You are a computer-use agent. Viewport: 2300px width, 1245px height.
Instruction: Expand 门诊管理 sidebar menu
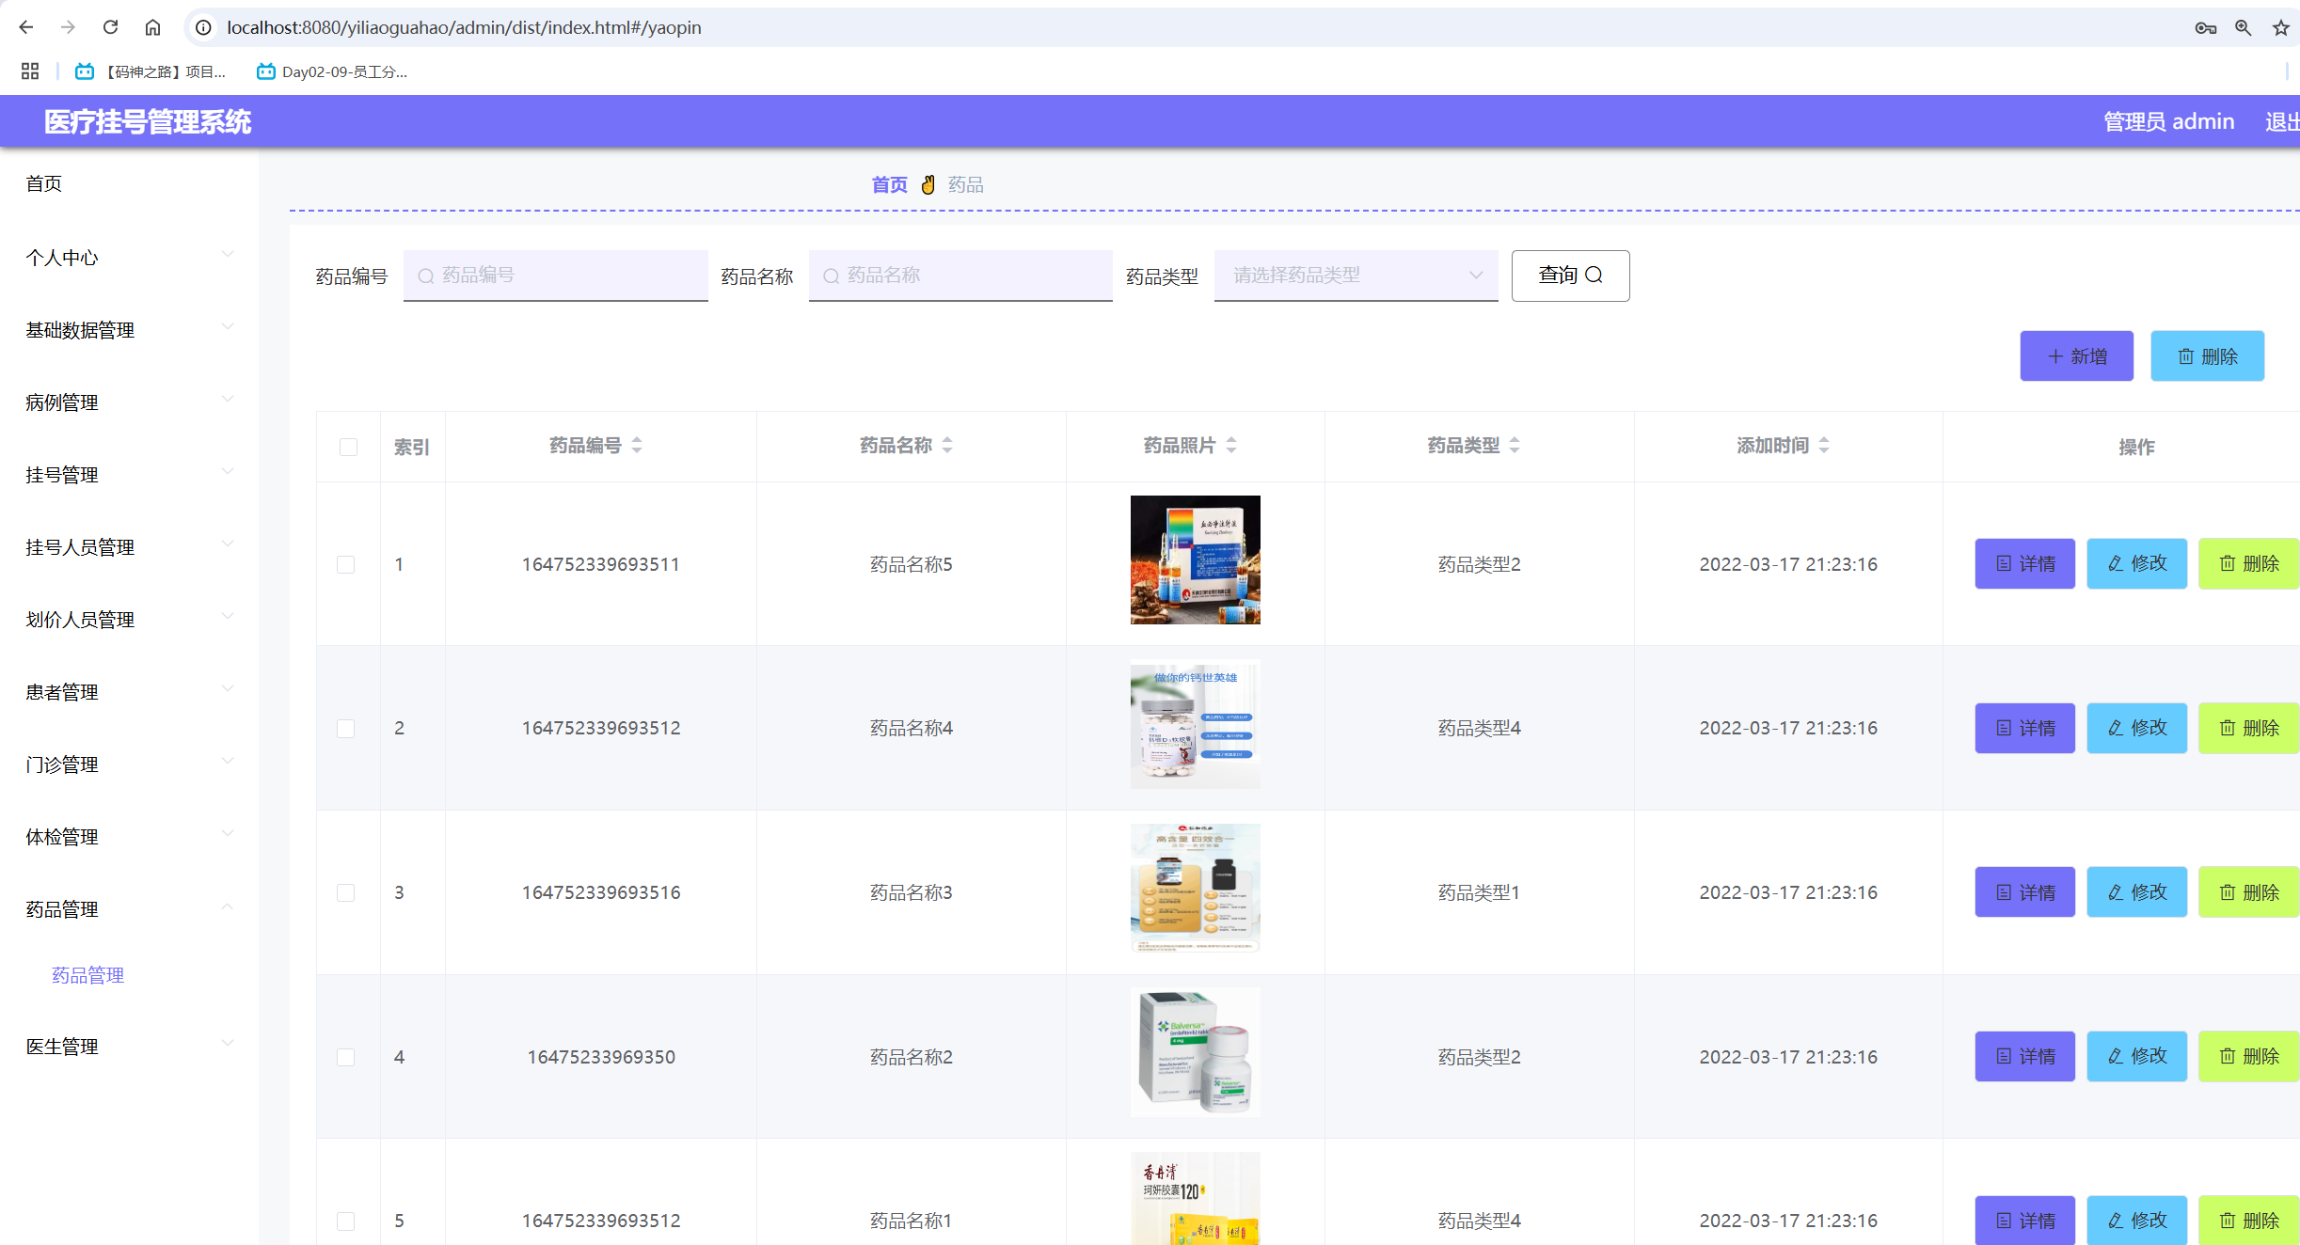[x=129, y=764]
